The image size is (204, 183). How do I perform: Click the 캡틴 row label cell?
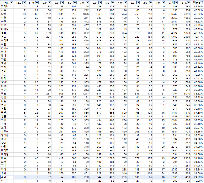(7, 97)
